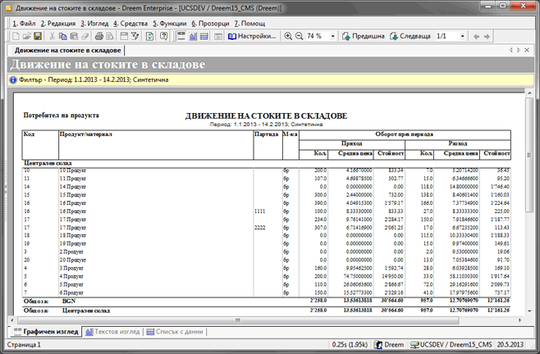The height and width of the screenshot is (354, 540).
Task: Open the Средства menu
Action: coord(130,24)
